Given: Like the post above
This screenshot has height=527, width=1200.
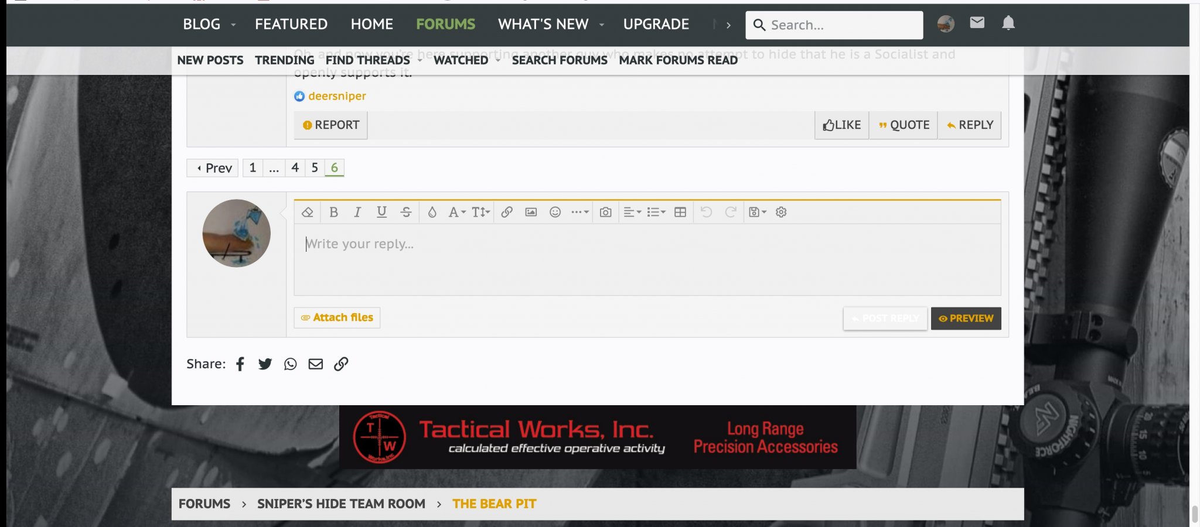Looking at the screenshot, I should (841, 125).
